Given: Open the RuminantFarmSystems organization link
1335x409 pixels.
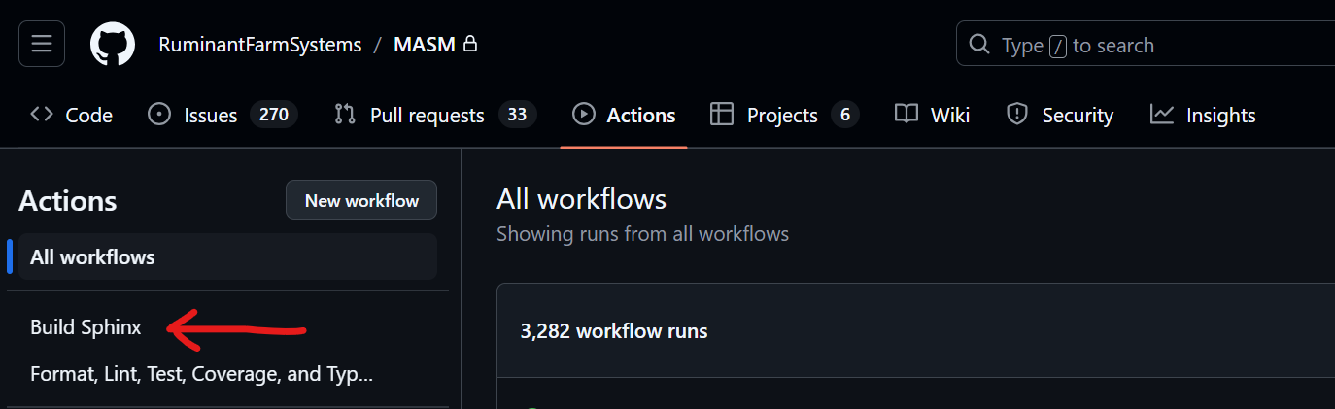Looking at the screenshot, I should click(x=260, y=45).
